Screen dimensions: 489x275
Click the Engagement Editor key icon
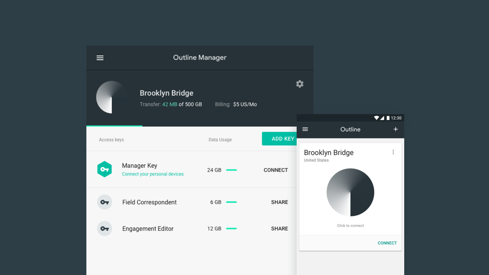pos(104,229)
